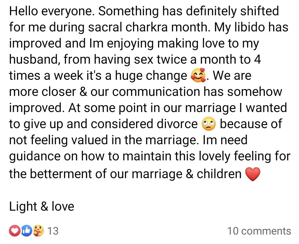Click the rolling eyes emoji after divorce

(x=209, y=124)
